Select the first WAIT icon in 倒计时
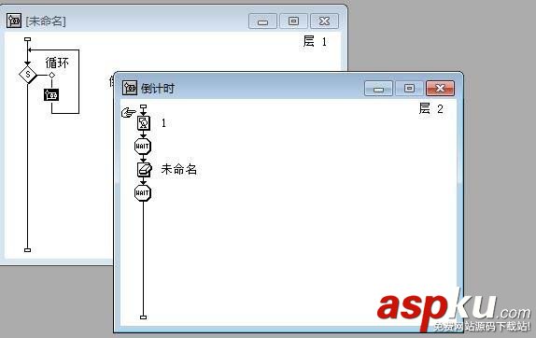536x338 pixels. [143, 147]
